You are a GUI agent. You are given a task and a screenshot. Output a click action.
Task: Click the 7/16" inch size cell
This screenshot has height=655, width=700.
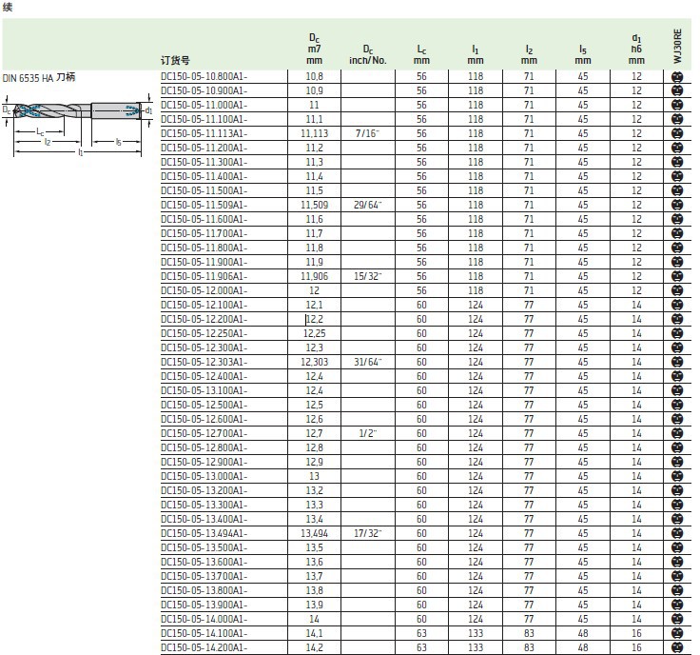pos(368,133)
